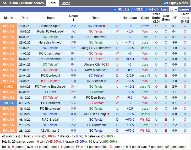Toggle the HOLC competition checkbox
Viewport: 191px width, 150px height.
[132, 9]
